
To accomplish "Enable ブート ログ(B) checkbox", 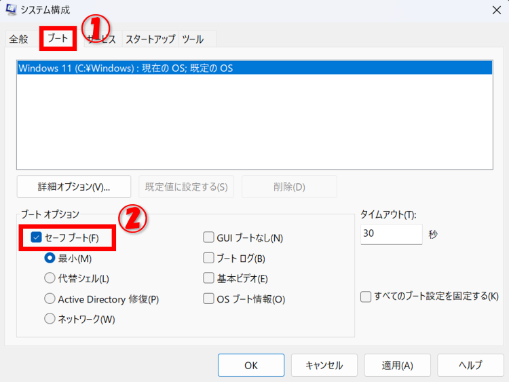I will click(208, 258).
